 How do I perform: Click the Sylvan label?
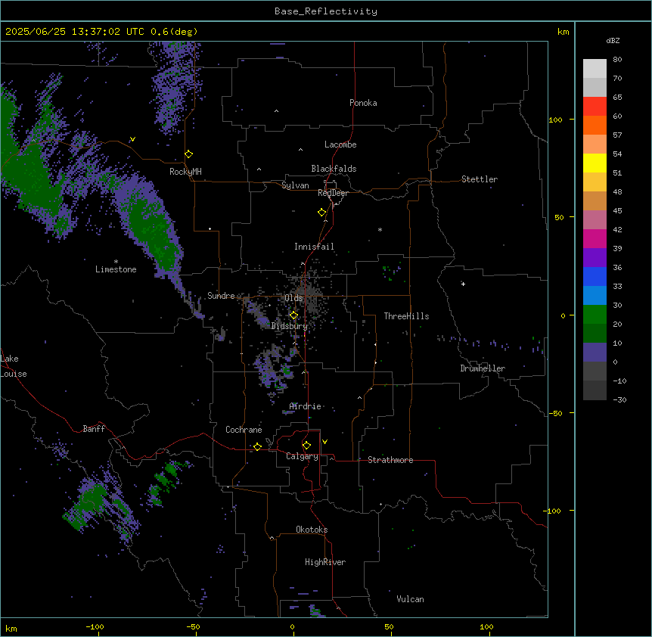295,185
